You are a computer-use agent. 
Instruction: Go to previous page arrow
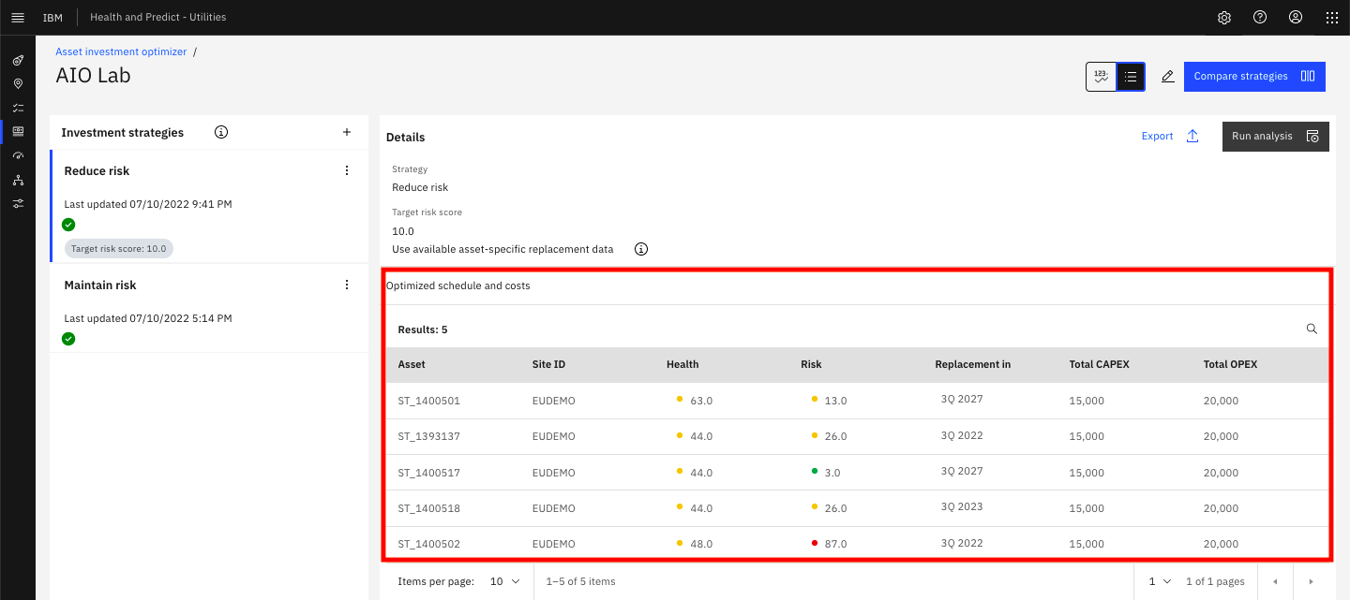[x=1275, y=581]
